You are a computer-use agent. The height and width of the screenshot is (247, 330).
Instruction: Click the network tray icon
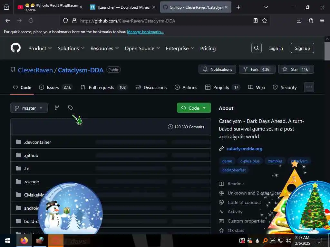click(281, 241)
